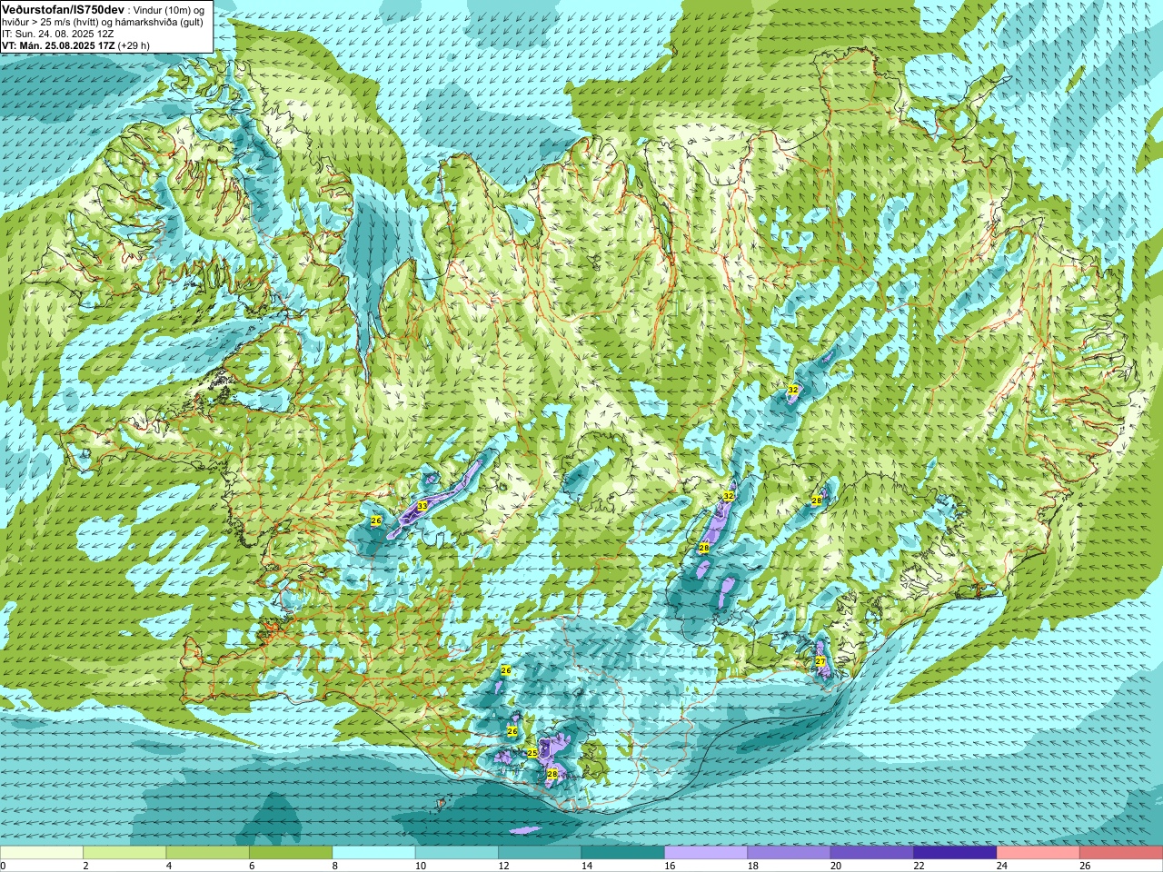Click the legend scale tick label 2
1163x872 pixels.
(x=86, y=866)
